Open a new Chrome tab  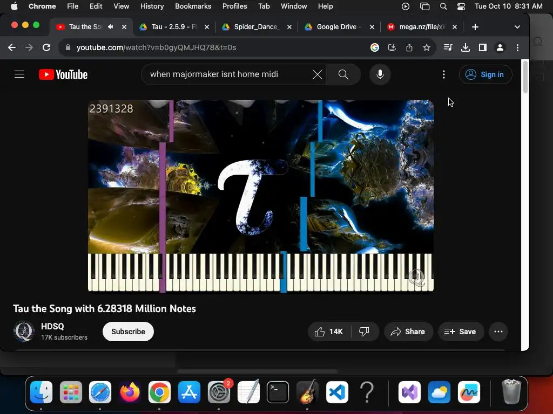(x=475, y=27)
